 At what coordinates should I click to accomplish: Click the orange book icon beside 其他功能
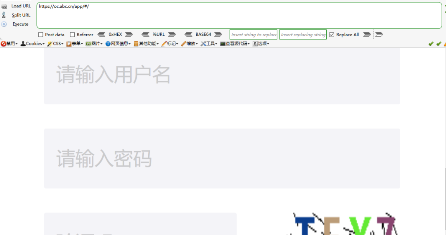tap(136, 44)
